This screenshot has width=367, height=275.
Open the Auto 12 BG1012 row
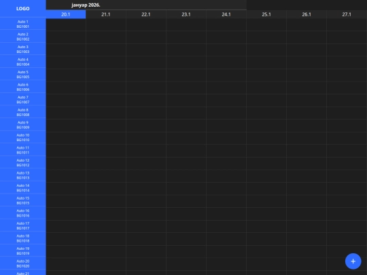23,163
